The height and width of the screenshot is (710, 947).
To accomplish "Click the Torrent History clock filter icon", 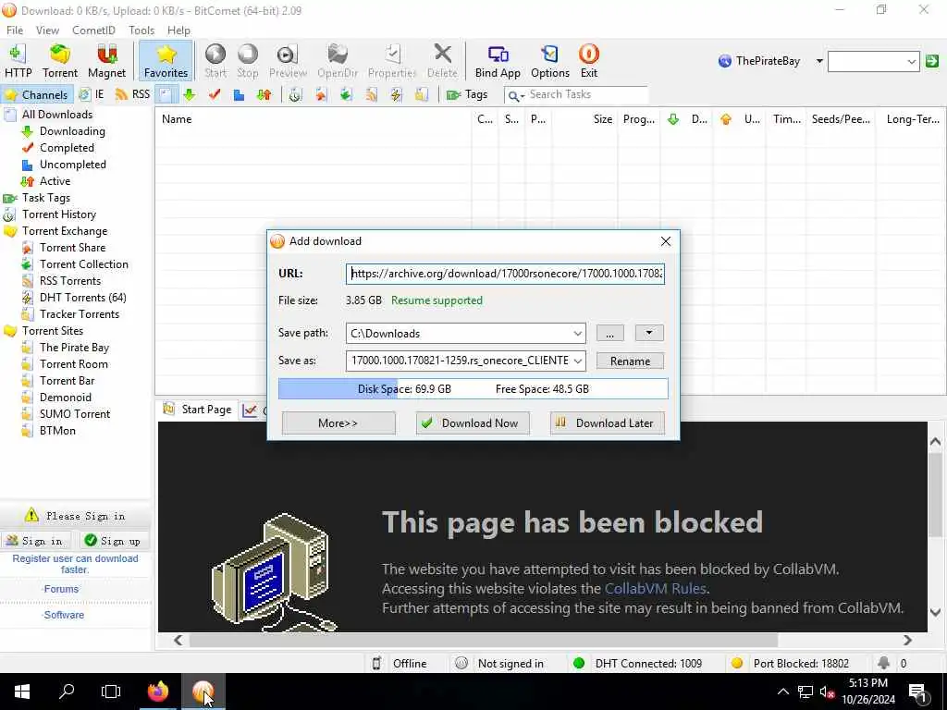I will pyautogui.click(x=295, y=95).
